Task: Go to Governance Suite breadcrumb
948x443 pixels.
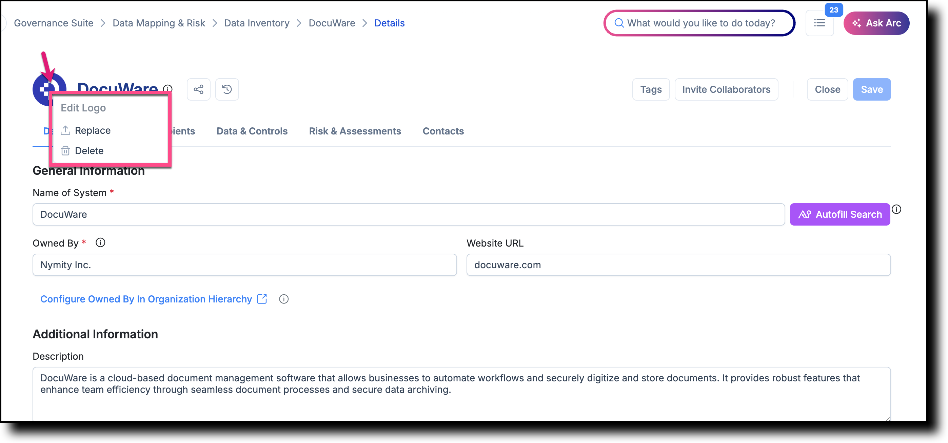Action: [53, 23]
